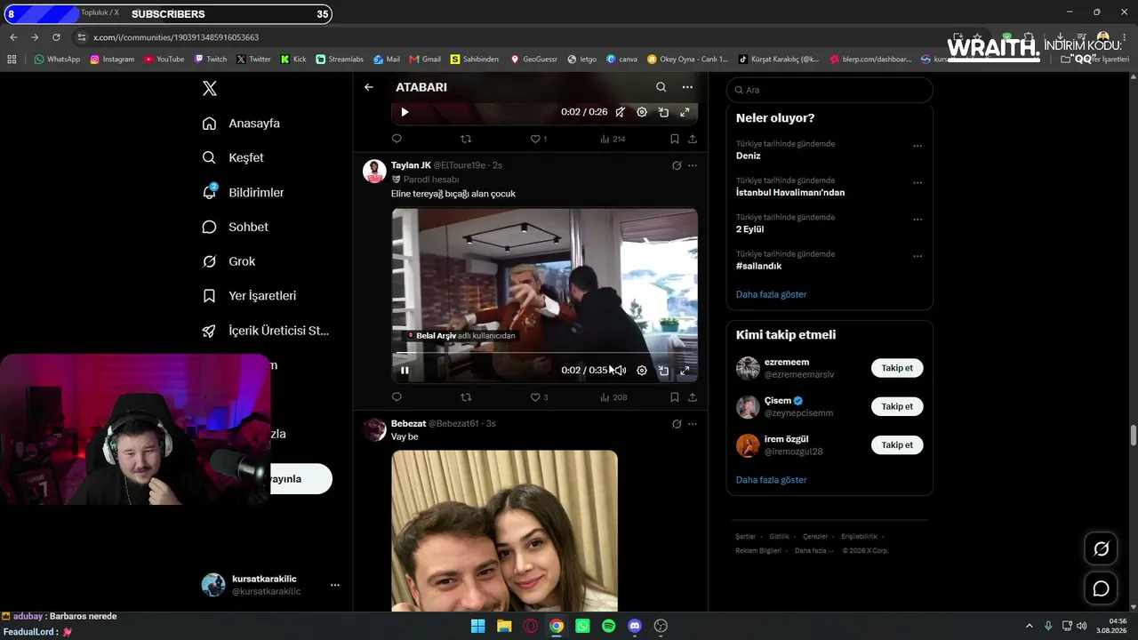The height and width of the screenshot is (640, 1138).
Task: Open more options for Deniz trend
Action: coord(918,146)
